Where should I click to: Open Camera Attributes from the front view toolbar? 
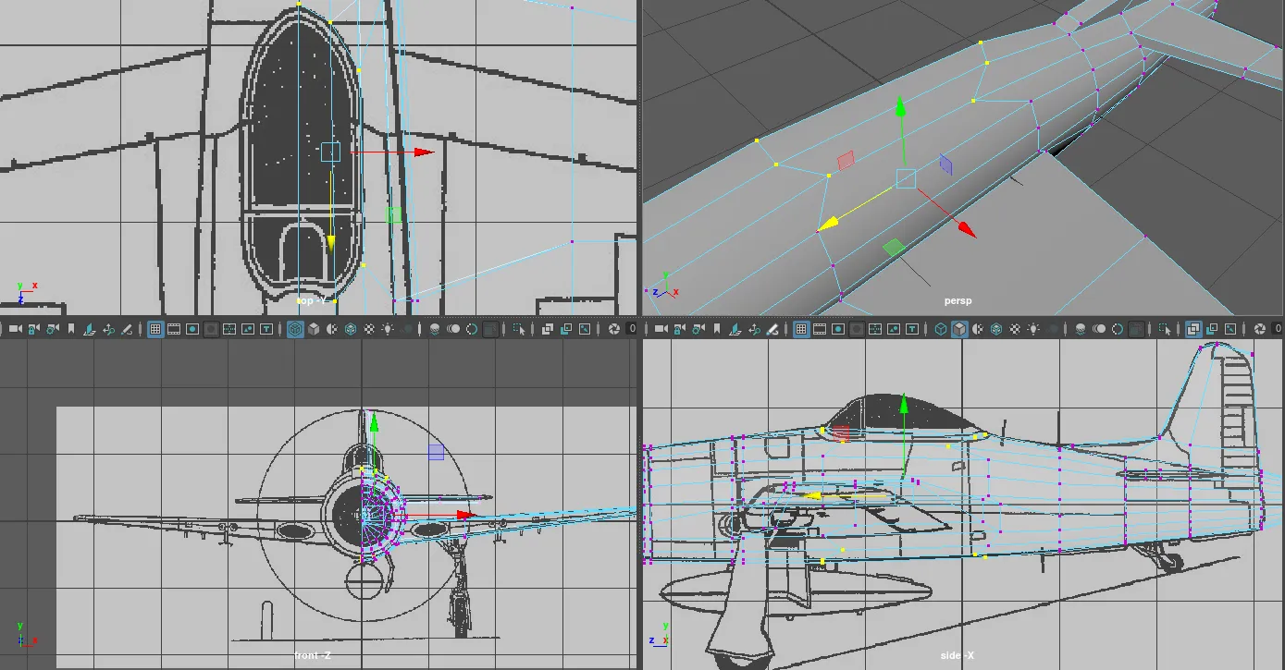click(x=53, y=329)
